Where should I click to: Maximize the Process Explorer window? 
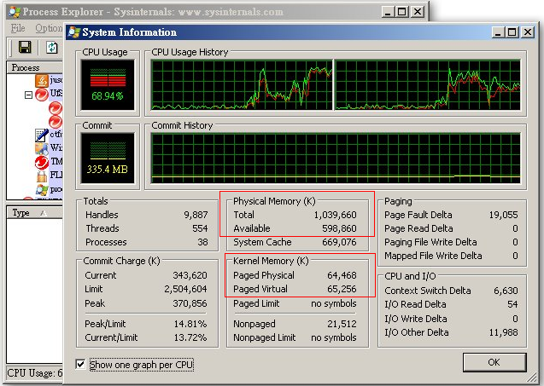click(402, 12)
